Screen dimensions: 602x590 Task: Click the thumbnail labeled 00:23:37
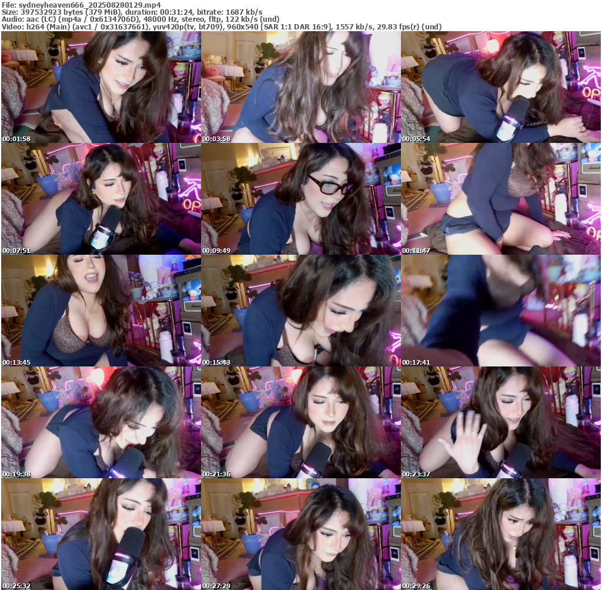point(500,422)
